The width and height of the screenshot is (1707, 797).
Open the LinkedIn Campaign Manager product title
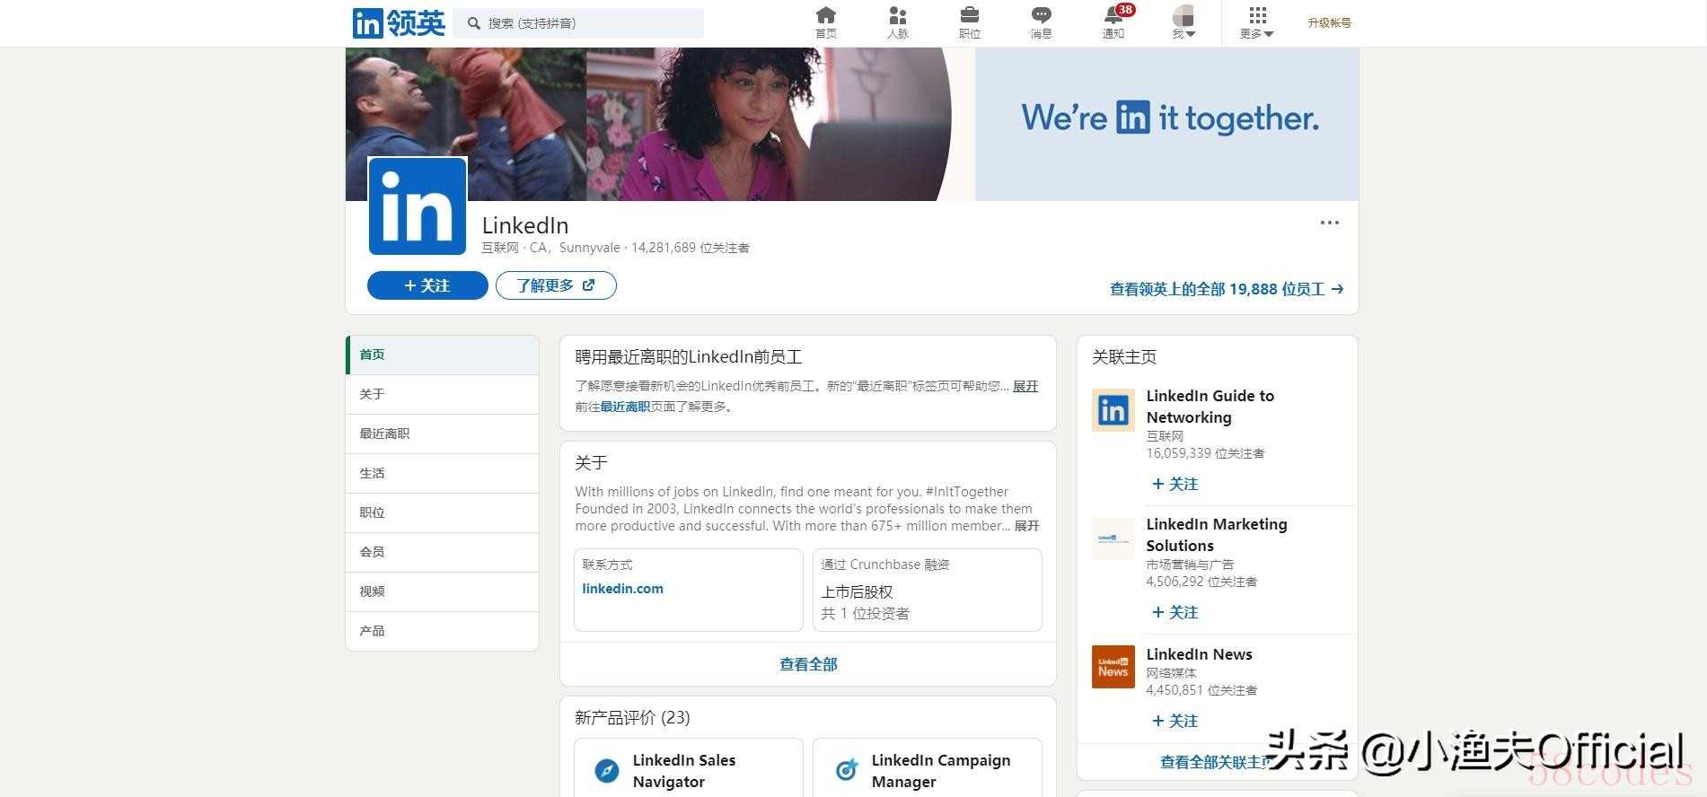tap(941, 771)
